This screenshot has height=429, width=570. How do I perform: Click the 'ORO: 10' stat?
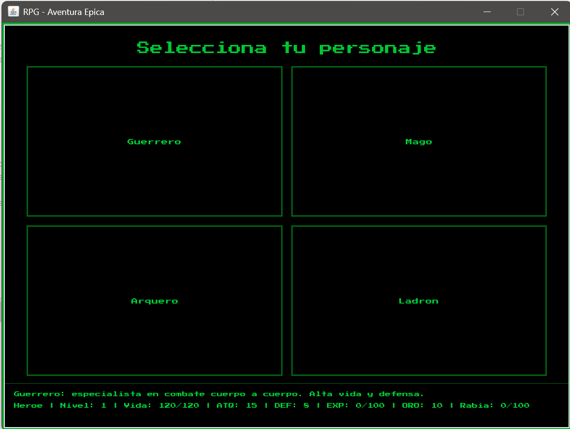tap(422, 405)
